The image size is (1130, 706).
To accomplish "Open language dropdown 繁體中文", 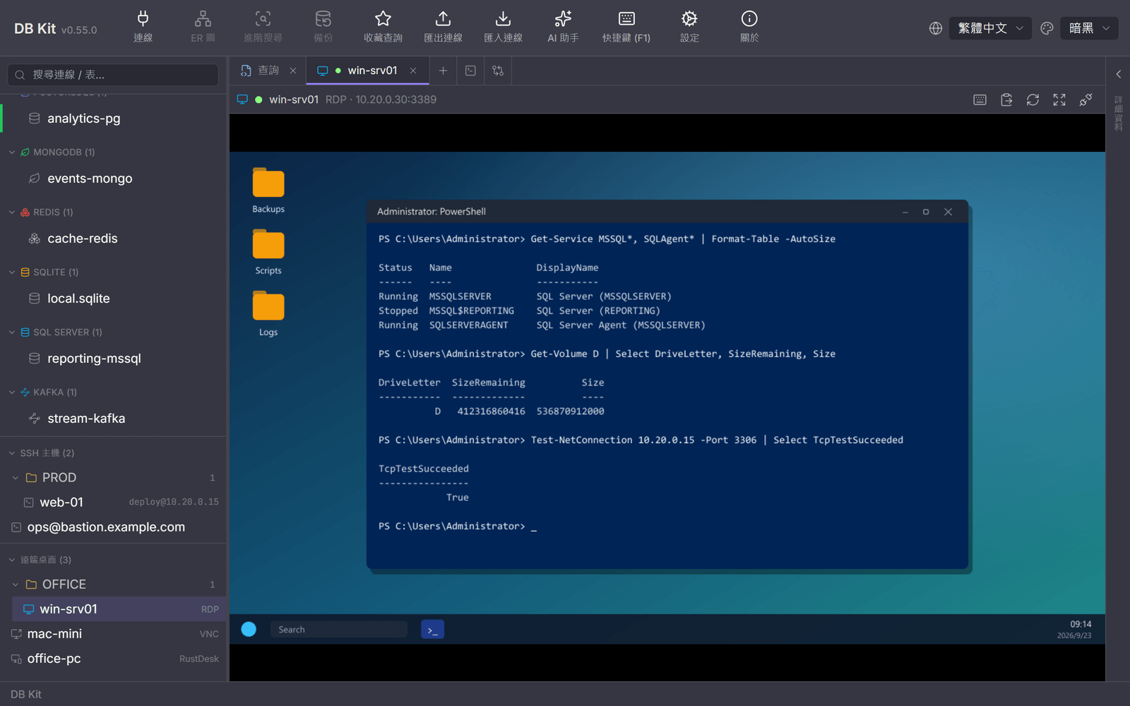I will [990, 28].
